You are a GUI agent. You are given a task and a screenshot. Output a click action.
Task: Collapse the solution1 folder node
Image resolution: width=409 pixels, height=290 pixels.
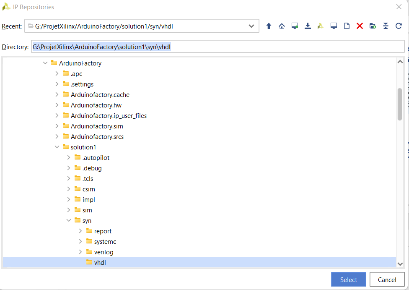click(x=57, y=147)
